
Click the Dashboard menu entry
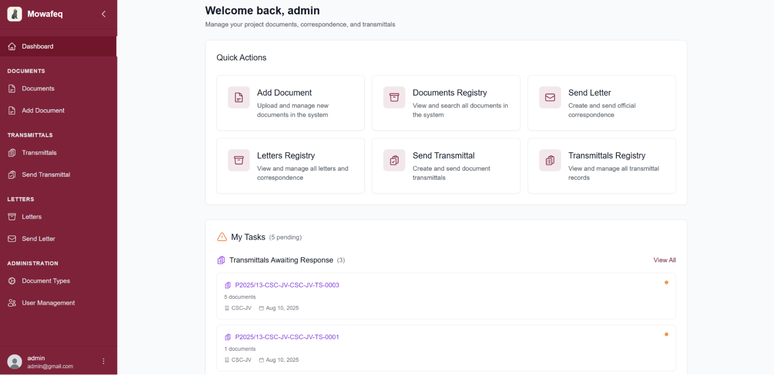click(x=38, y=46)
